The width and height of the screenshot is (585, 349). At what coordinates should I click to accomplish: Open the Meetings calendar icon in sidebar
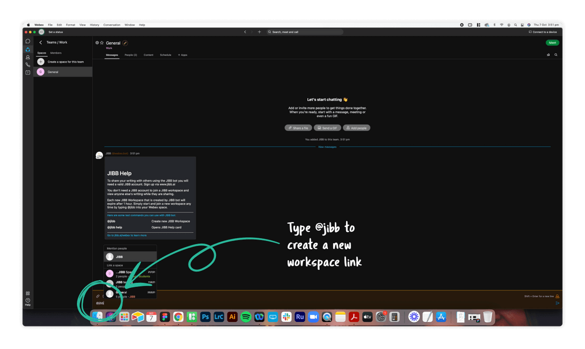point(28,73)
